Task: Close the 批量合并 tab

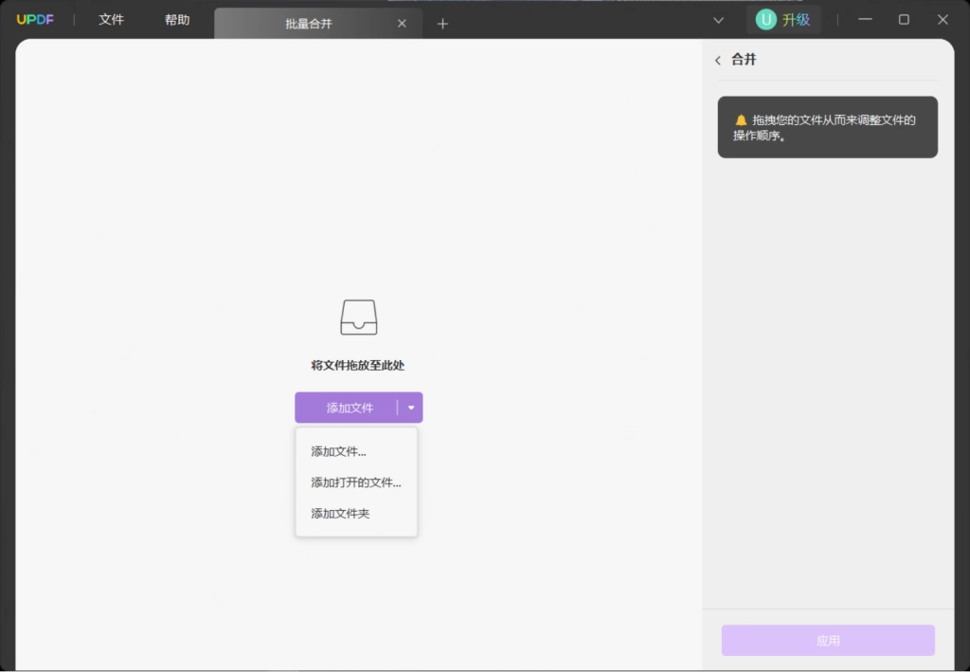Action: [x=402, y=24]
